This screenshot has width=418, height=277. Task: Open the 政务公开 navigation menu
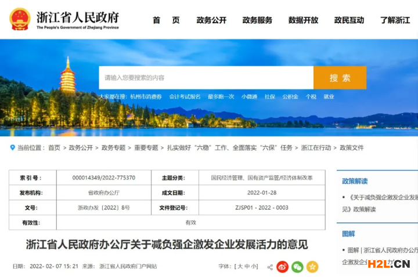pos(211,20)
